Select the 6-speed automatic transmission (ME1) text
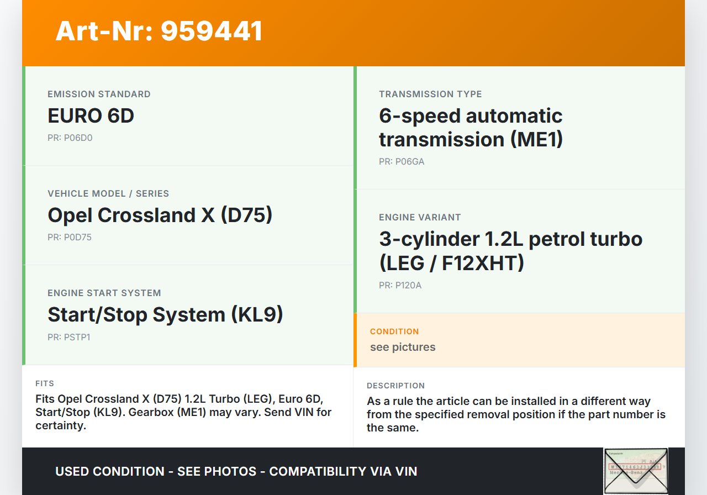Image resolution: width=707 pixels, height=495 pixels. [471, 128]
